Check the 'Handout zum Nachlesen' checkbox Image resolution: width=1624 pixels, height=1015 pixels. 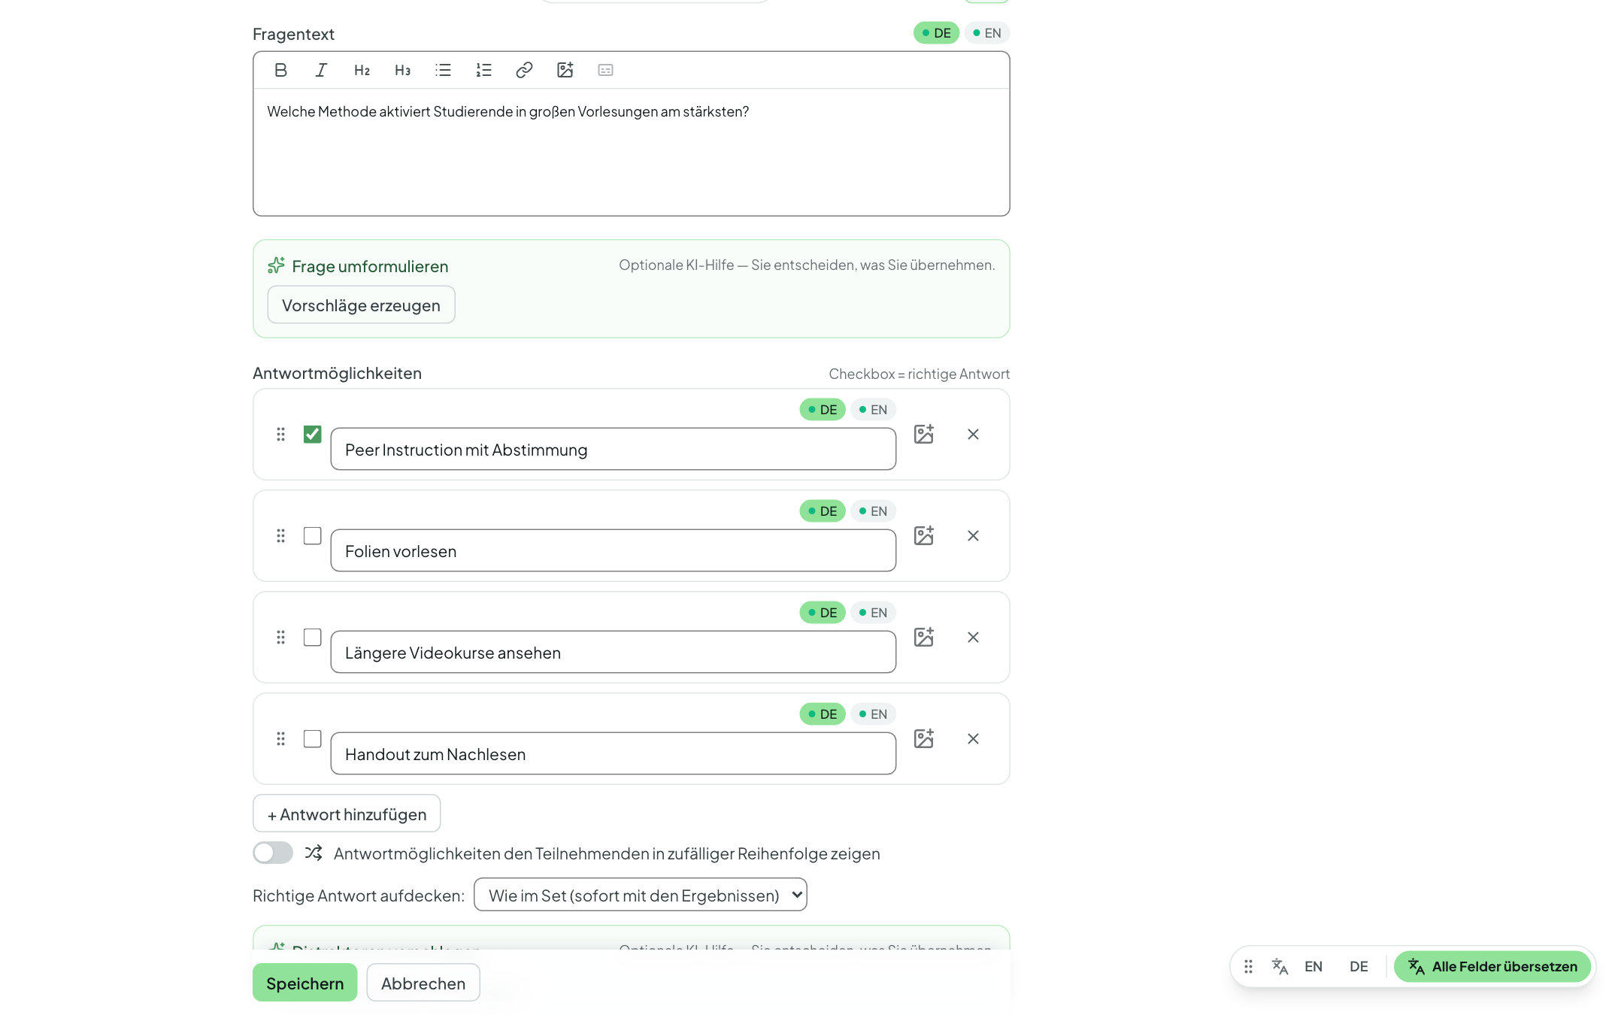pos(312,738)
